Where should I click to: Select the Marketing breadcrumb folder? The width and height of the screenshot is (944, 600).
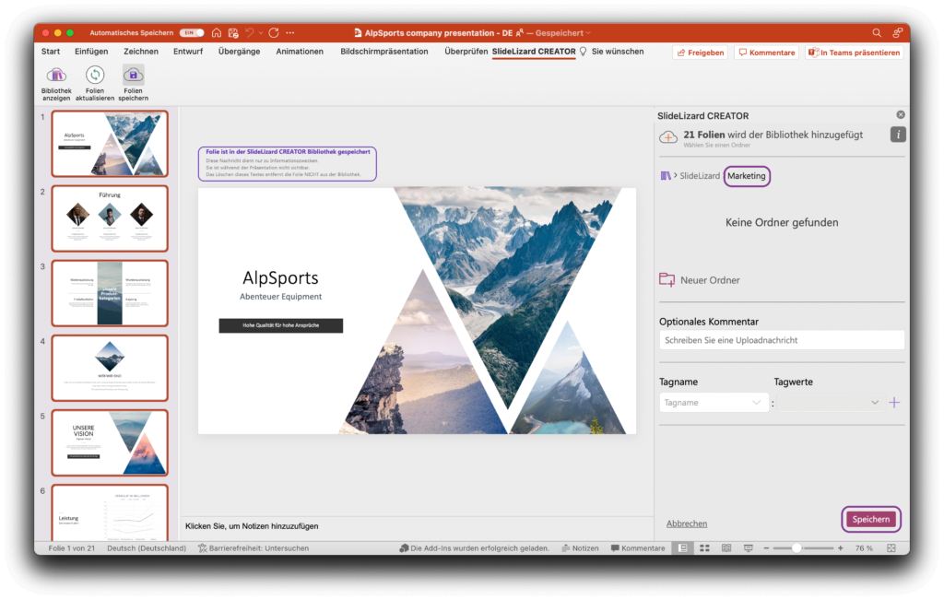coord(747,176)
